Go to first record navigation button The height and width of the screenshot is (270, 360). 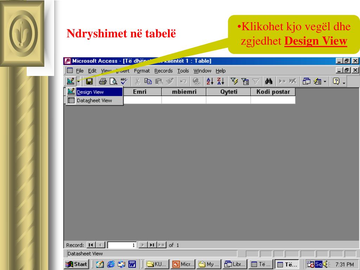tap(91, 245)
